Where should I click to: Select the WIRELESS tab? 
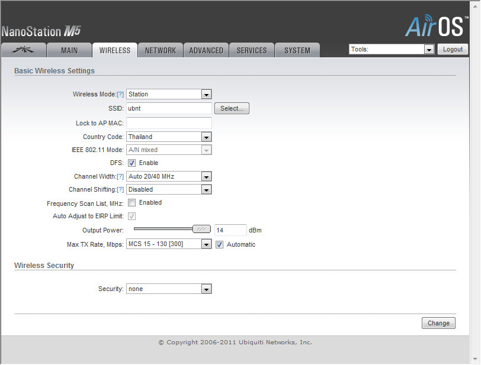115,50
